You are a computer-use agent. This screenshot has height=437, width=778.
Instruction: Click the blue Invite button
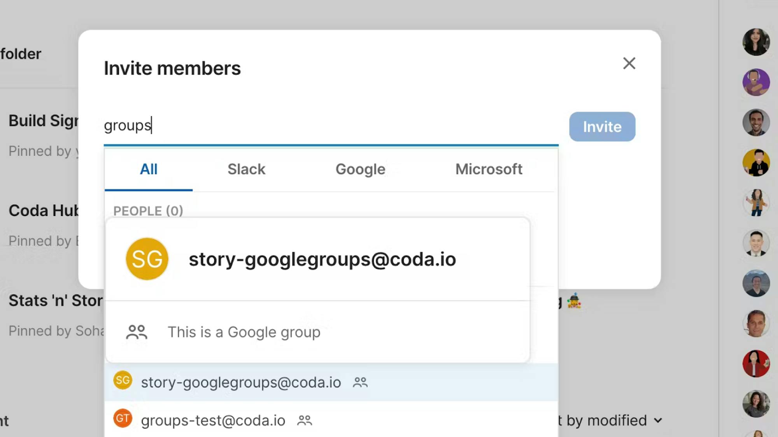[x=602, y=127]
